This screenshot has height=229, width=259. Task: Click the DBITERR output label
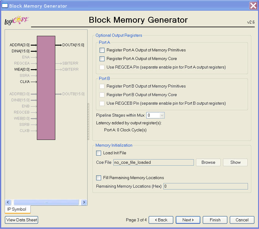(x=70, y=69)
